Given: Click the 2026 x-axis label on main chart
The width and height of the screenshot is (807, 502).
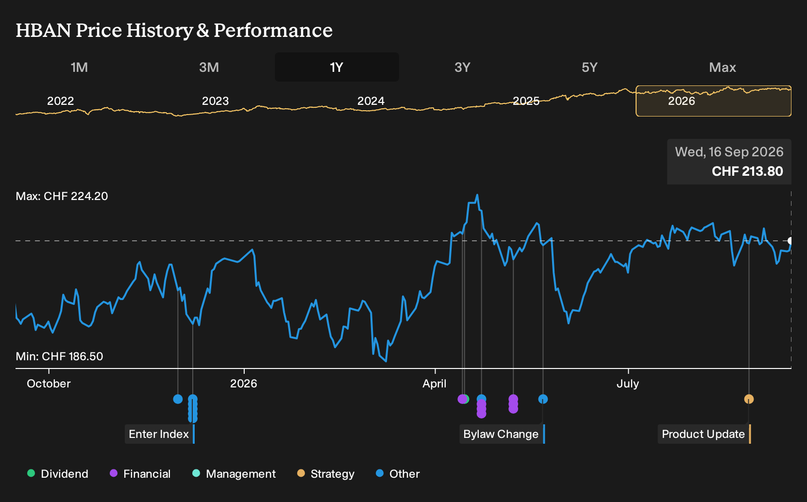Looking at the screenshot, I should coord(243,384).
